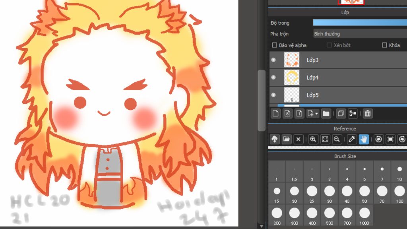407x229 pixels.
Task: Choose brush size 1.5
Action: (x=295, y=171)
